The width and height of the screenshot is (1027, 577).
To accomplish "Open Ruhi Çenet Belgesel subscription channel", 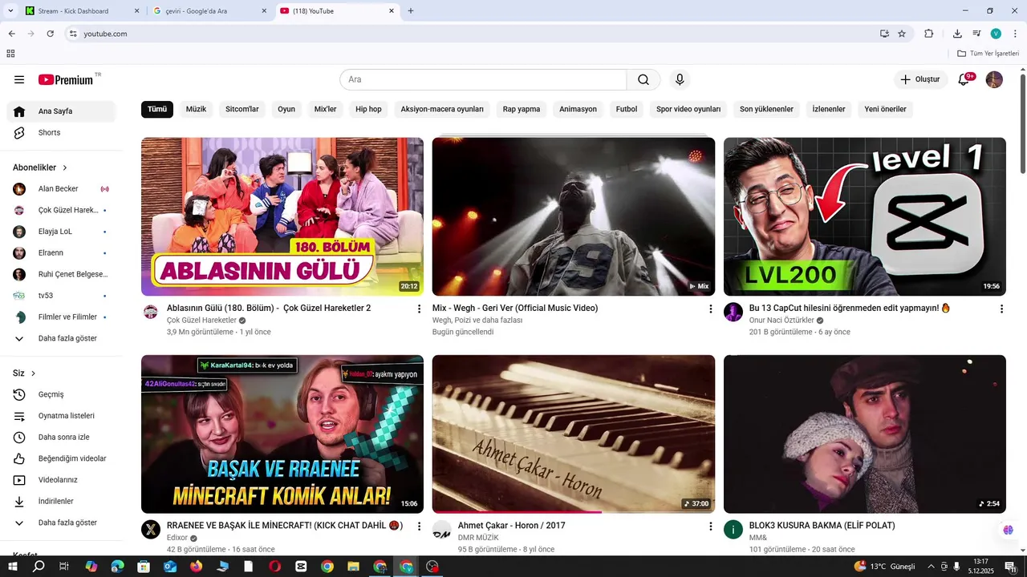I will pos(61,274).
